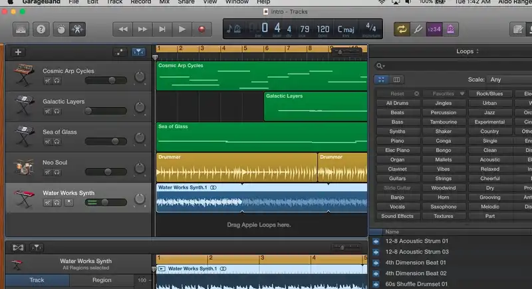Click the editor Flex waveform button

[x=18, y=248]
